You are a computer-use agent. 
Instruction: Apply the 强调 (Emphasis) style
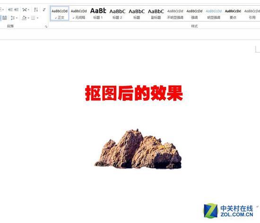(x=194, y=14)
